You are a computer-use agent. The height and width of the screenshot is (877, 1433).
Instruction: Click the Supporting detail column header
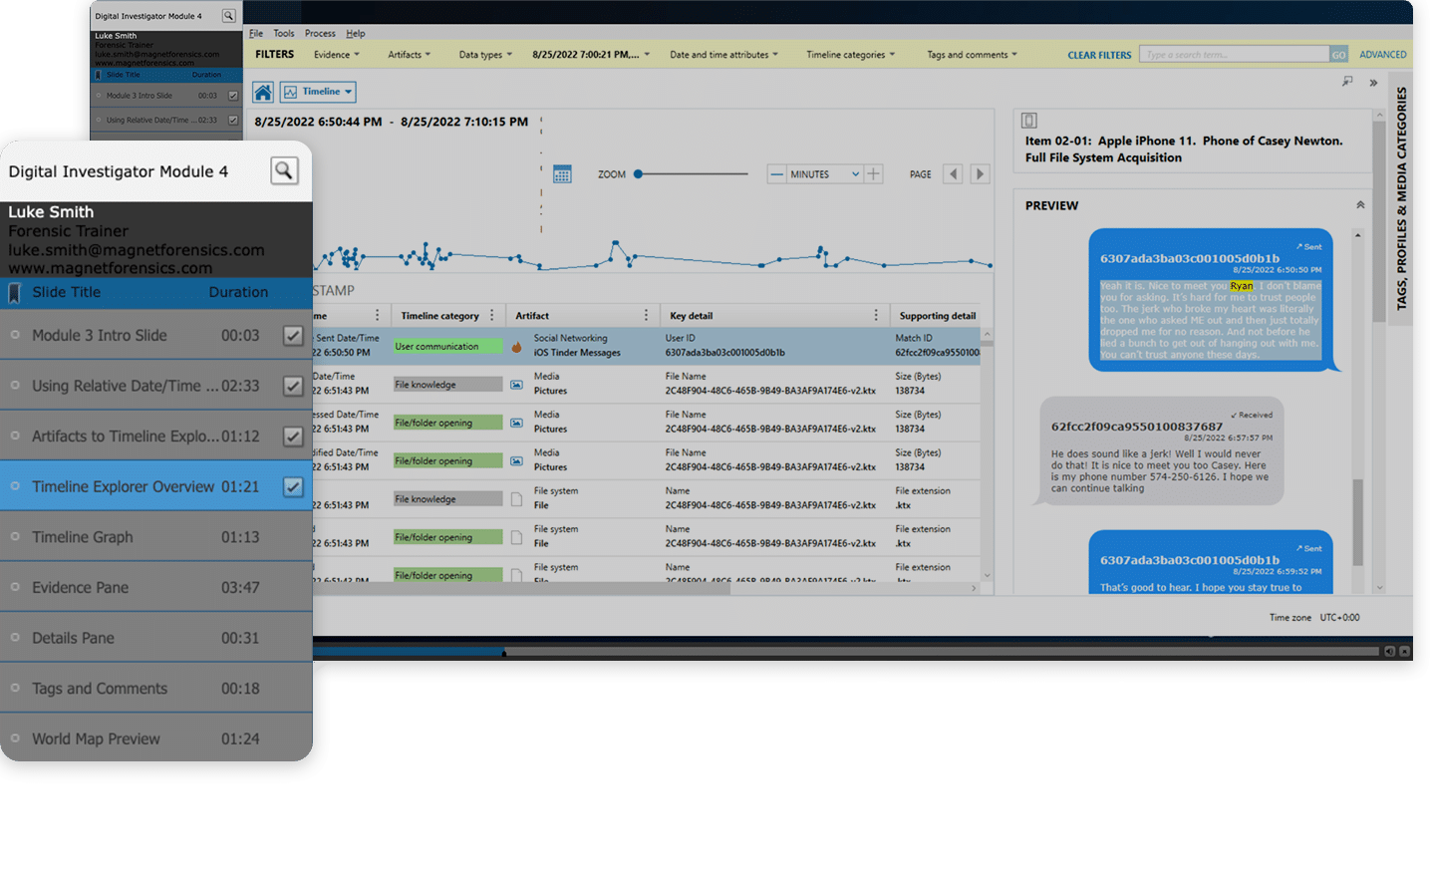tap(937, 316)
